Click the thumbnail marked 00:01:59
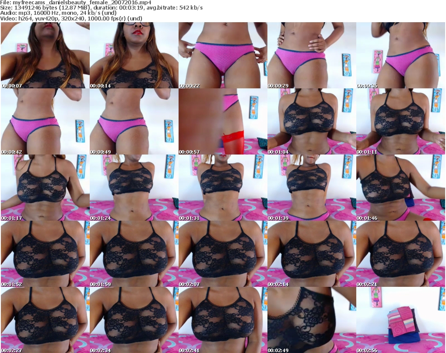This screenshot has width=446, height=353. pyautogui.click(x=134, y=254)
